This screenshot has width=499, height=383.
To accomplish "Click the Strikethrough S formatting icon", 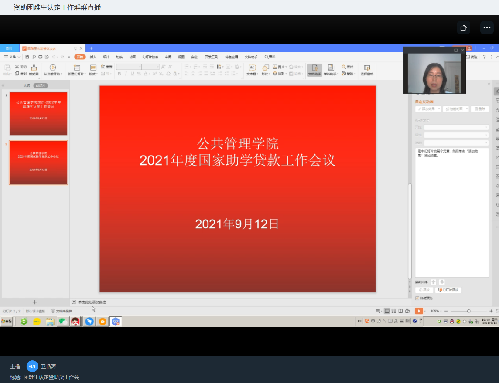I will point(139,74).
